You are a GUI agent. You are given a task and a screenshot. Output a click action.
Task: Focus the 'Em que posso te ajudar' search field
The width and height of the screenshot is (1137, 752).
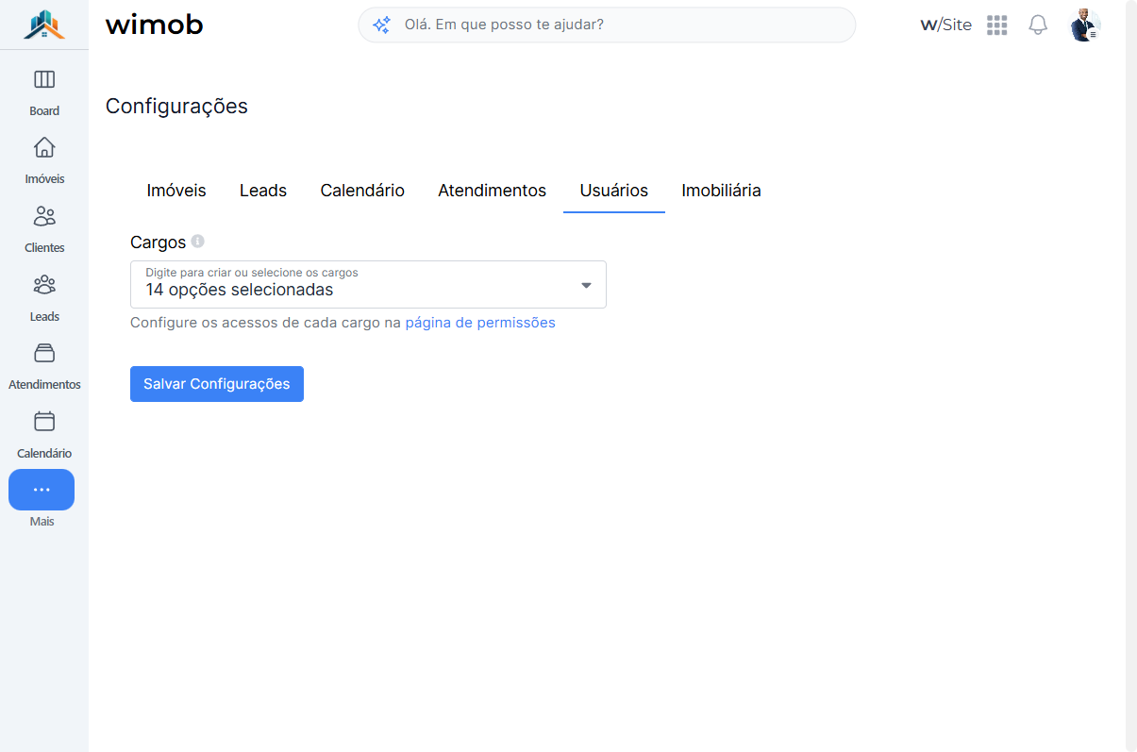click(607, 25)
